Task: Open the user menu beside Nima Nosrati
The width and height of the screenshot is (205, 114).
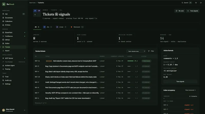Action: [25, 110]
